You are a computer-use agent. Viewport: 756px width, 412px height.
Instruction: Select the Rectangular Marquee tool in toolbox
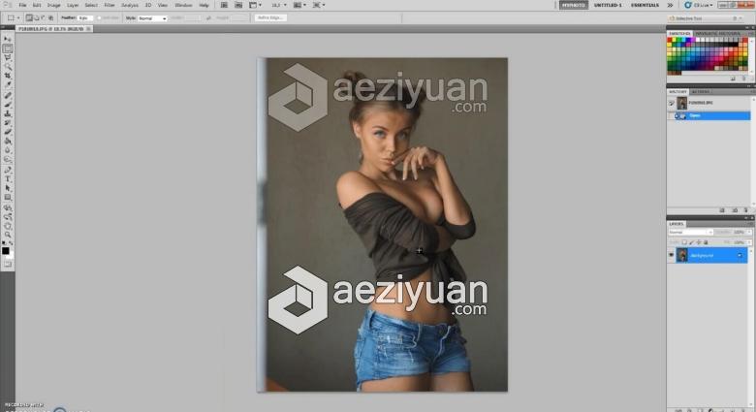[7, 48]
